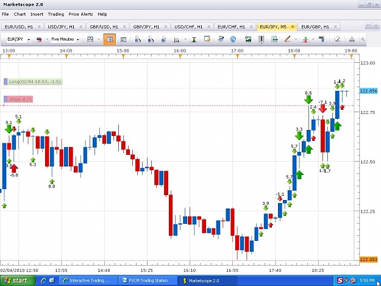Open the Chart menu
Image resolution: width=381 pixels, height=286 pixels.
(20, 14)
